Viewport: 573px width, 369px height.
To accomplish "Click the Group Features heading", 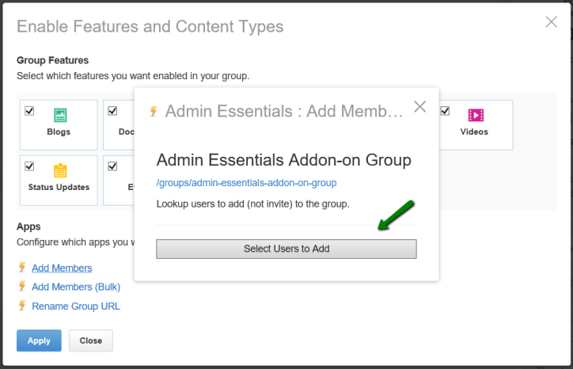I will tap(52, 60).
